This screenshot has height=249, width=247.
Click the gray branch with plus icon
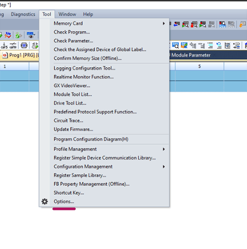click(193, 45)
